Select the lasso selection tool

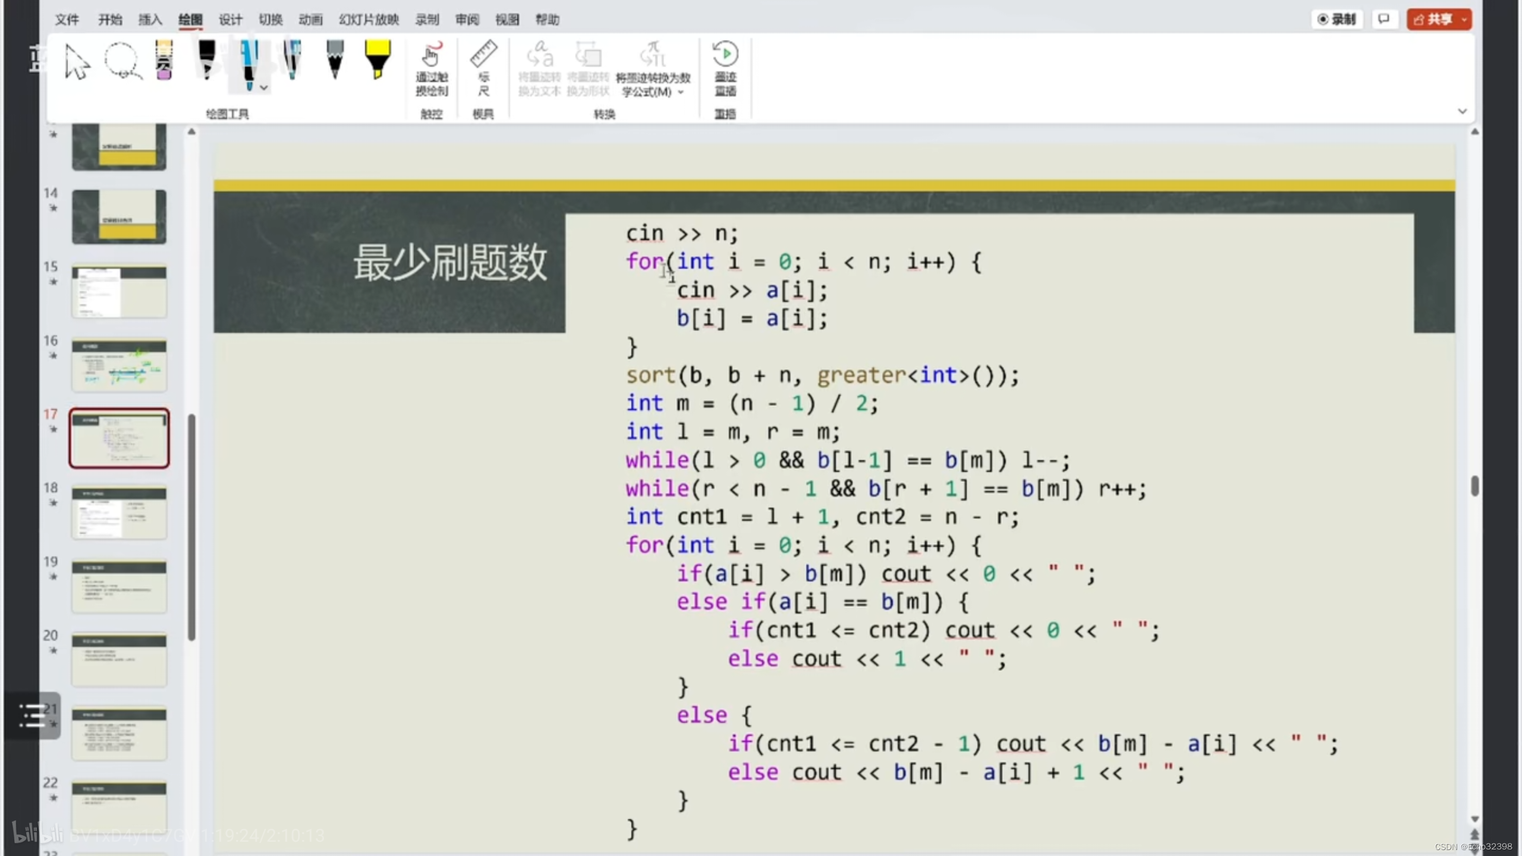(122, 61)
